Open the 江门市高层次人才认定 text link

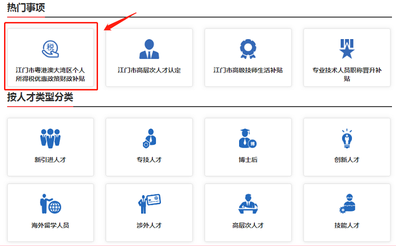(149, 70)
